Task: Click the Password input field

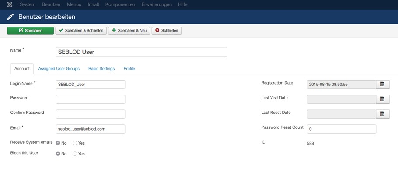Action: pyautogui.click(x=91, y=99)
